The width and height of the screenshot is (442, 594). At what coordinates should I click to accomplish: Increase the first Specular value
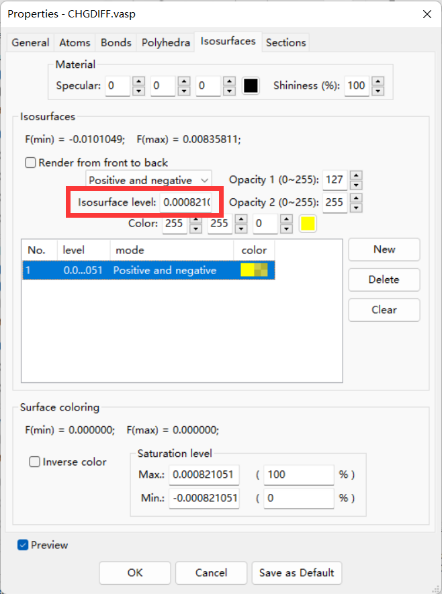tap(138, 81)
